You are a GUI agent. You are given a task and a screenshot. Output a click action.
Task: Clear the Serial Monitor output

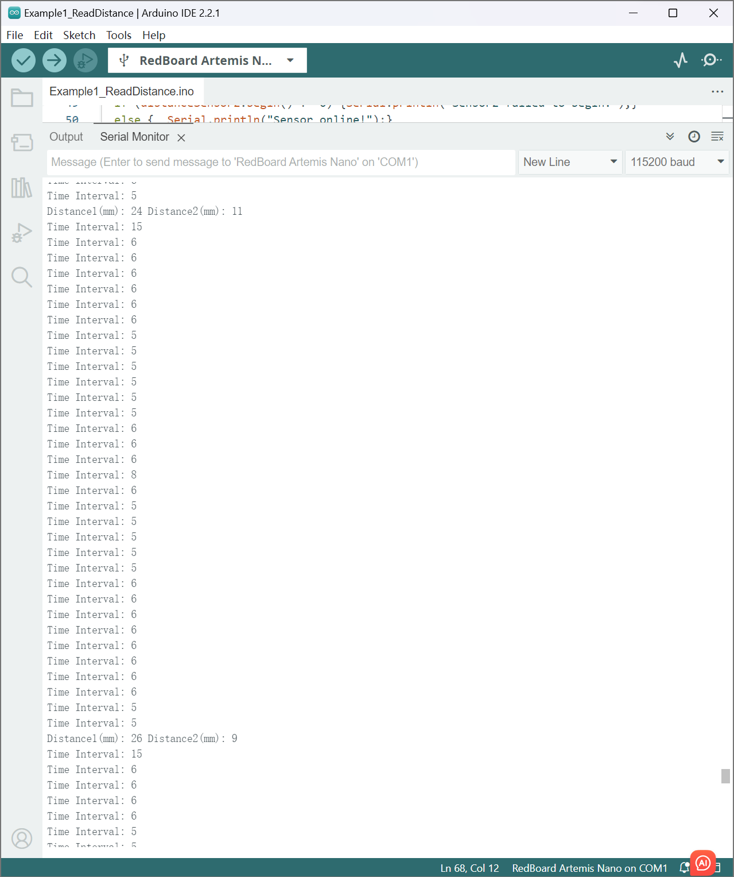point(717,137)
